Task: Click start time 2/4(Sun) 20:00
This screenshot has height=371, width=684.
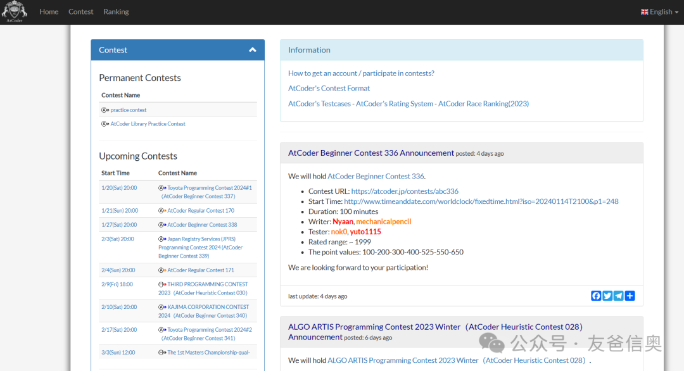Action: (x=118, y=270)
